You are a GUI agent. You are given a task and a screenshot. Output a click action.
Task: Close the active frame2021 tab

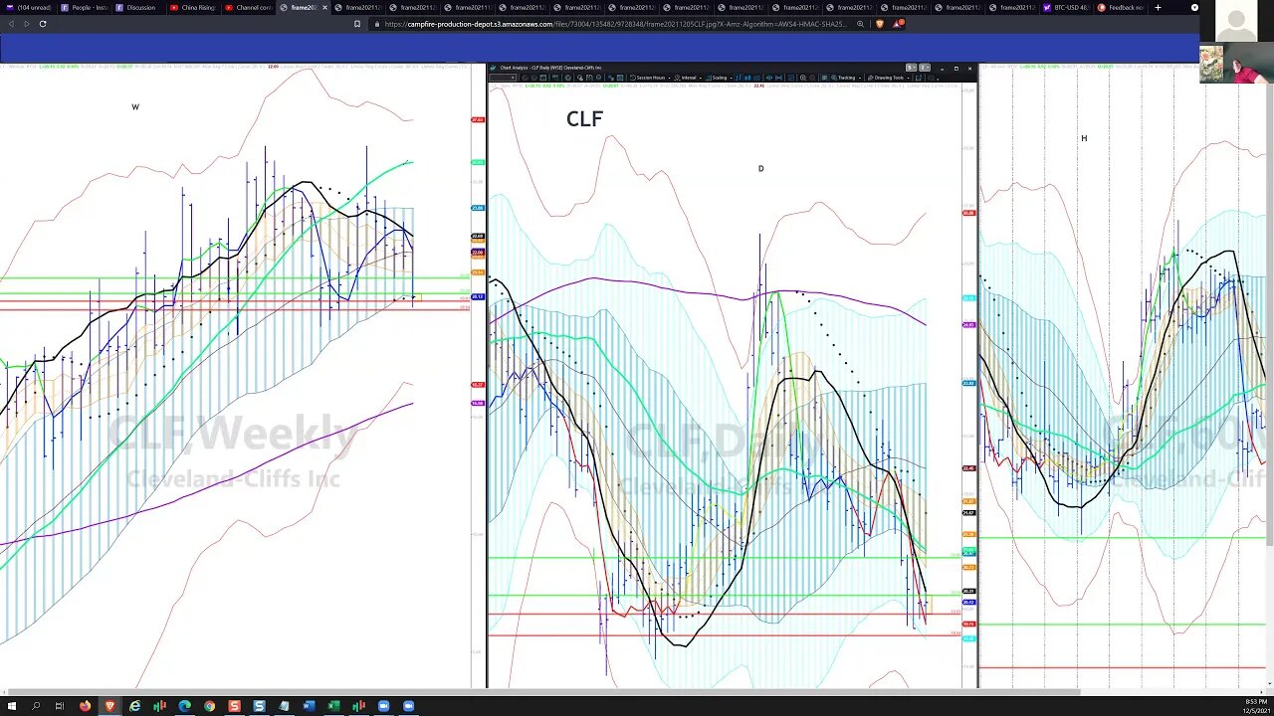[324, 8]
